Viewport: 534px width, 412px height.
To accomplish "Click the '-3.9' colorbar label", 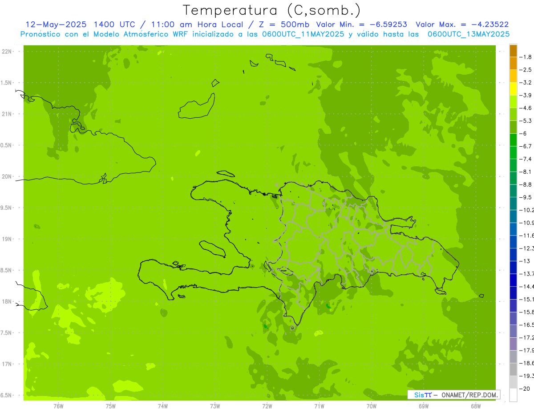I will [x=526, y=95].
